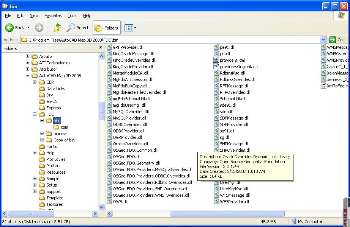
Task: Click the AutoCAD Map 3D 2008 folder icon
Action: click(x=35, y=76)
